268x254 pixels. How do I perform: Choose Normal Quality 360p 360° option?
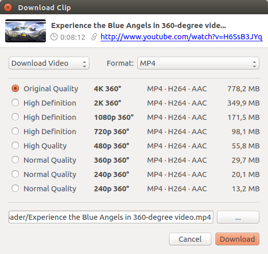click(15, 160)
